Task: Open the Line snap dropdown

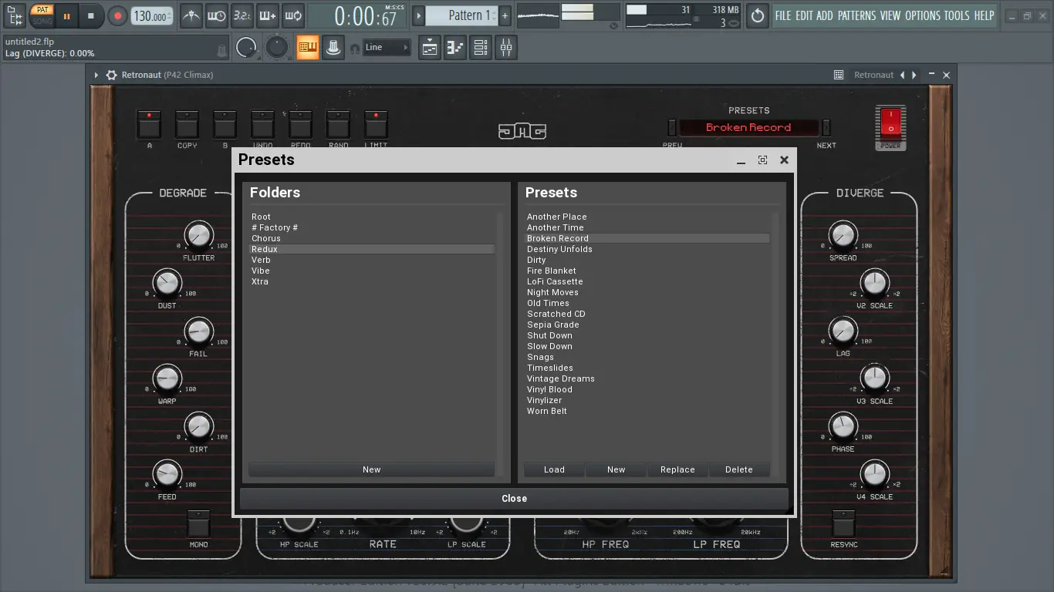Action: pyautogui.click(x=387, y=48)
